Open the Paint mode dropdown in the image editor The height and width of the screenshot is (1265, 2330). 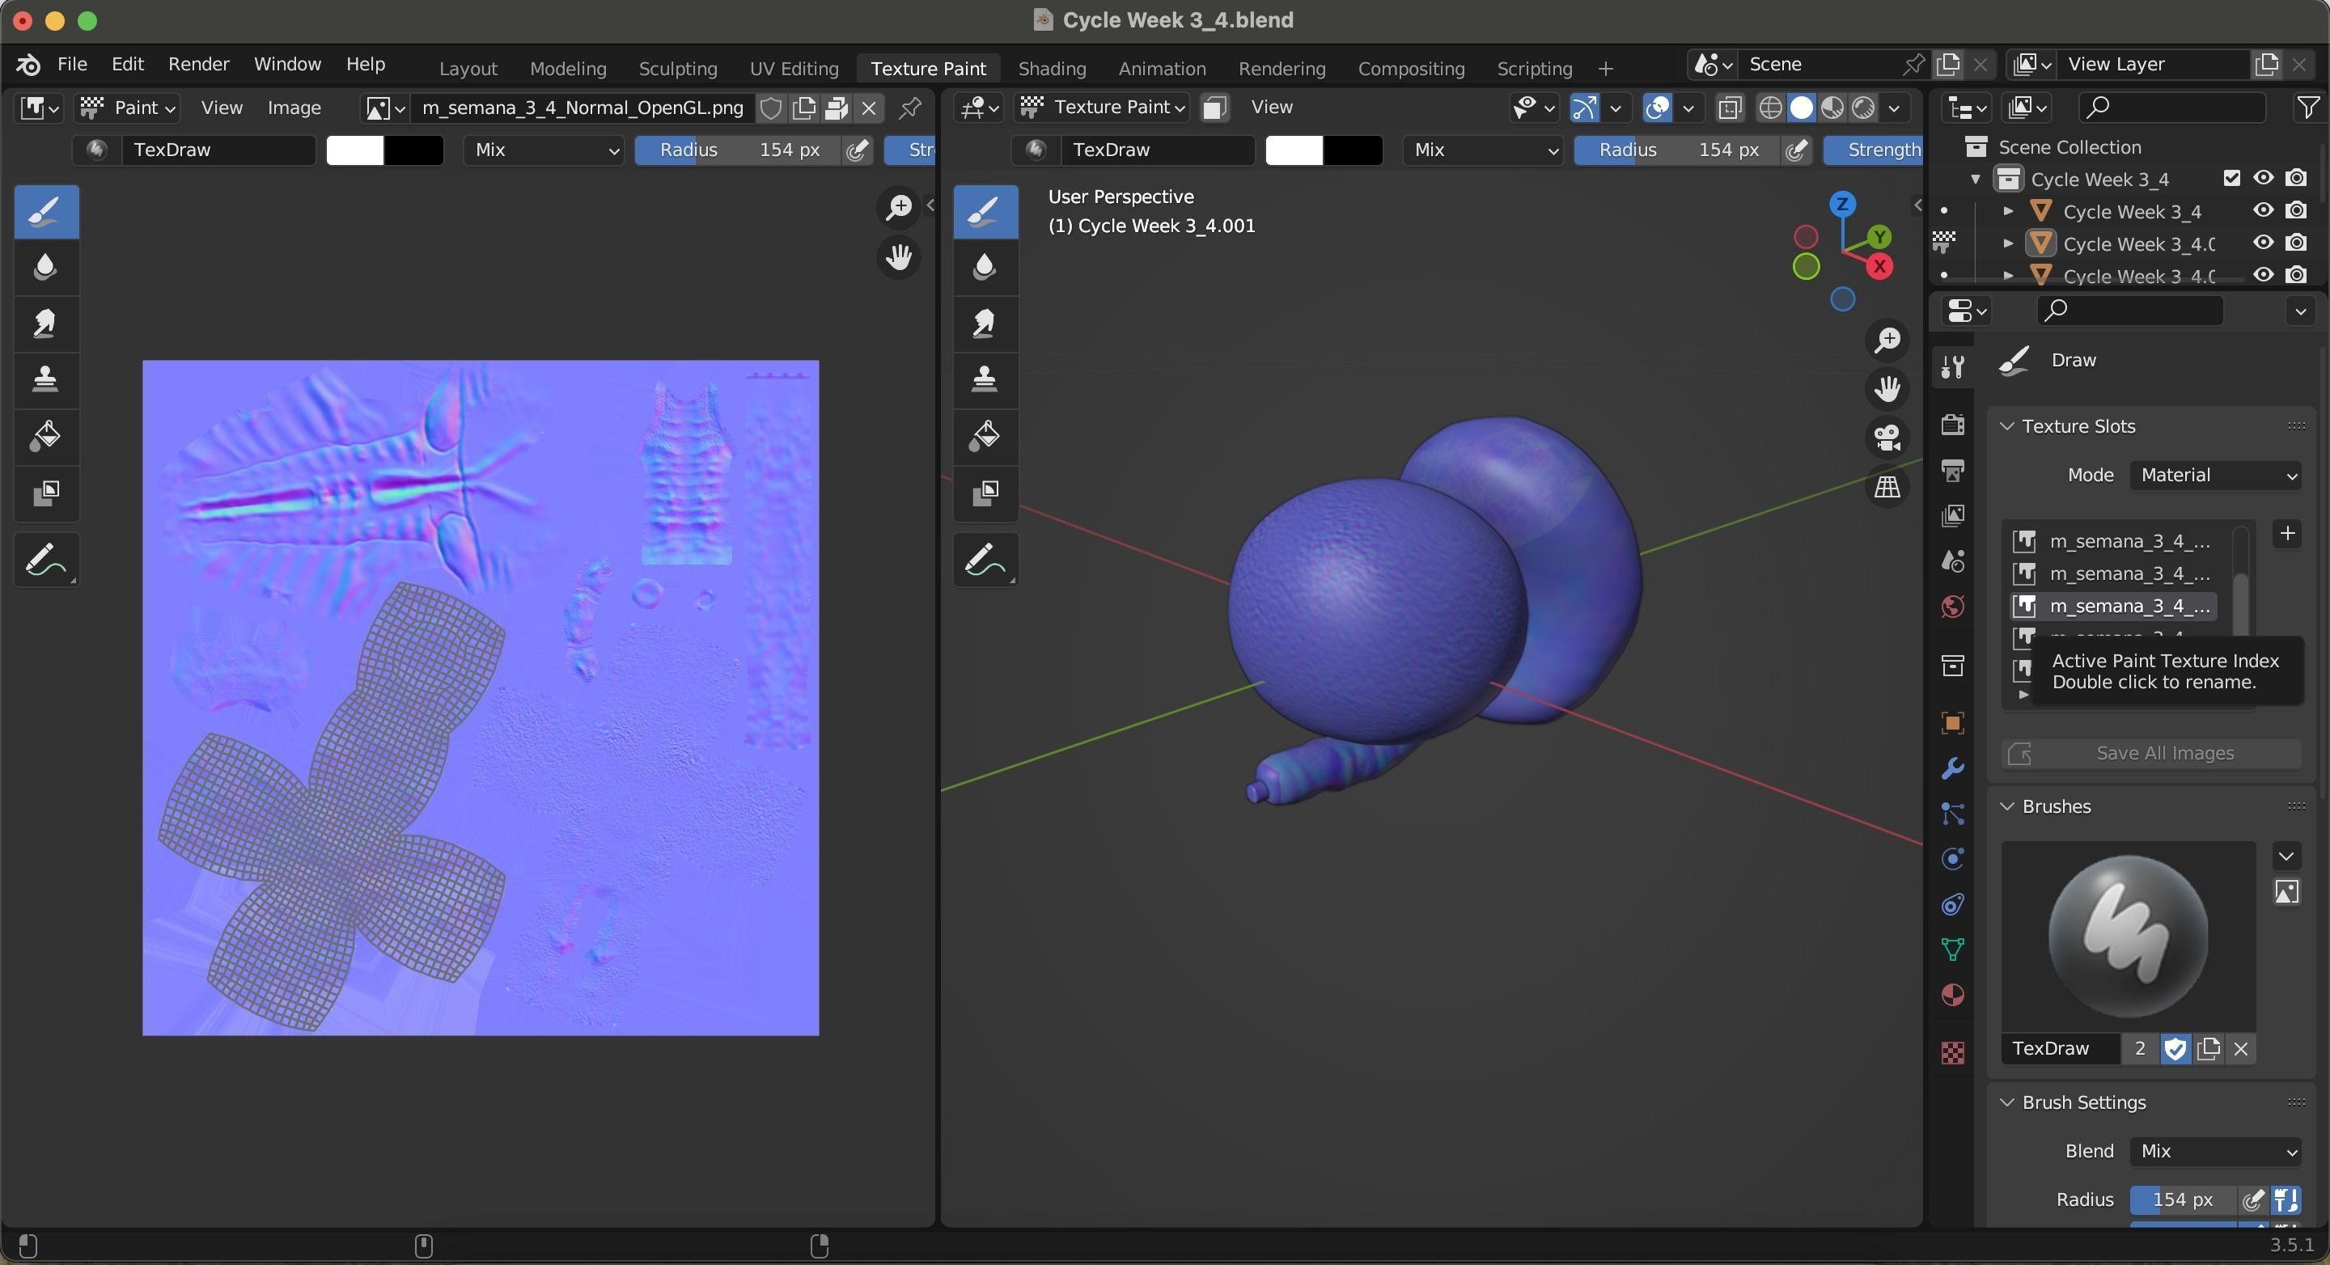[x=128, y=108]
